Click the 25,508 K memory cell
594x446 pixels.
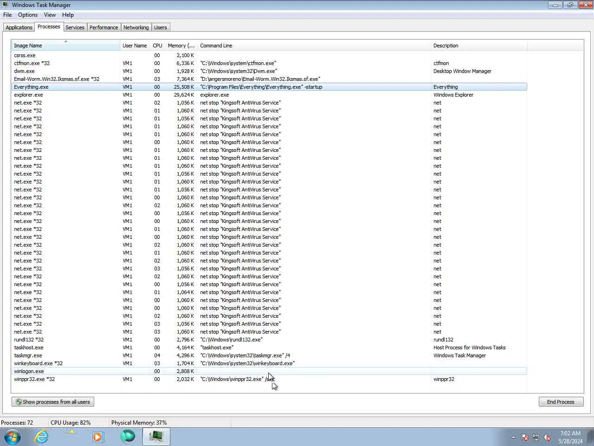click(184, 87)
